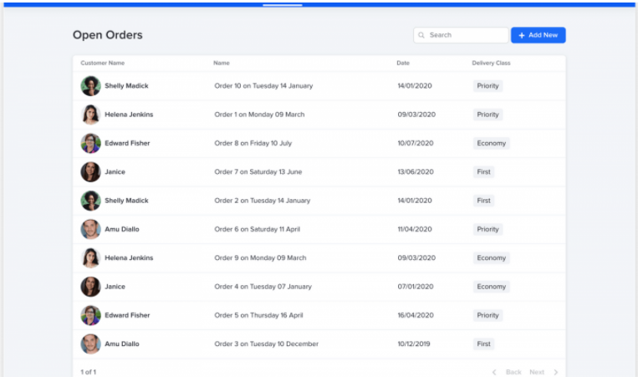This screenshot has width=638, height=382.
Task: Sort by Date column header
Action: point(403,63)
